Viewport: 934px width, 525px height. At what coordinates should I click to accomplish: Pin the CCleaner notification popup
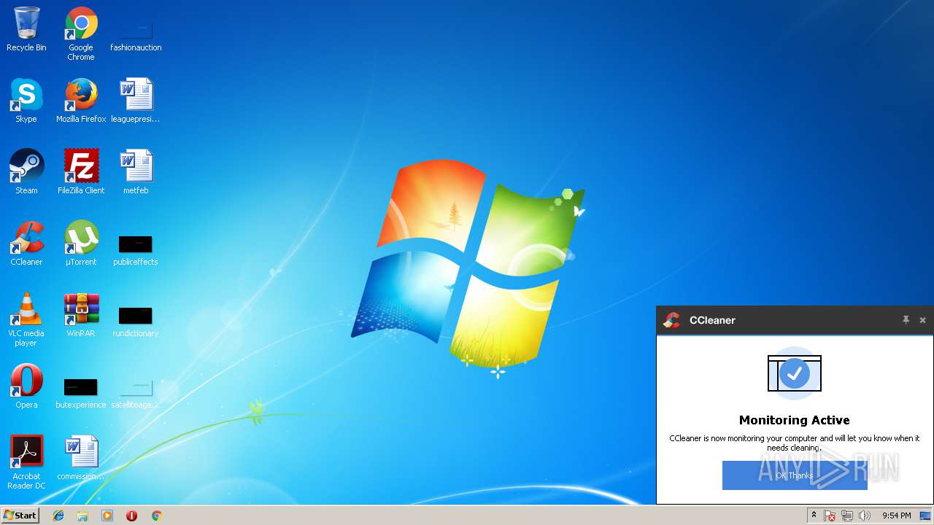click(906, 320)
